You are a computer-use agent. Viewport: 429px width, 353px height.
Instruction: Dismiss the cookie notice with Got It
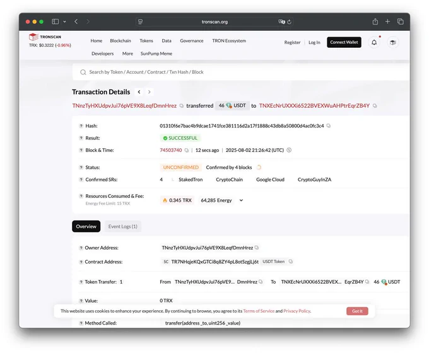(x=357, y=311)
